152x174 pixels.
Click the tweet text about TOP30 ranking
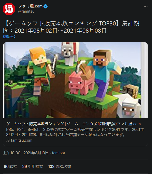[71, 27]
